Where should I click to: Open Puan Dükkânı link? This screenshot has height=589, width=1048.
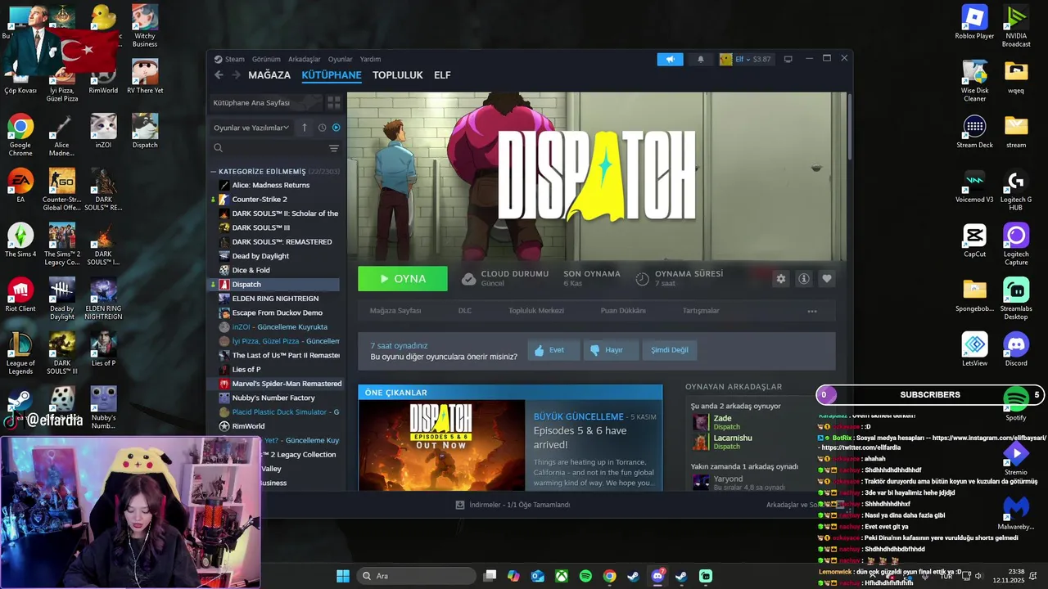point(623,311)
